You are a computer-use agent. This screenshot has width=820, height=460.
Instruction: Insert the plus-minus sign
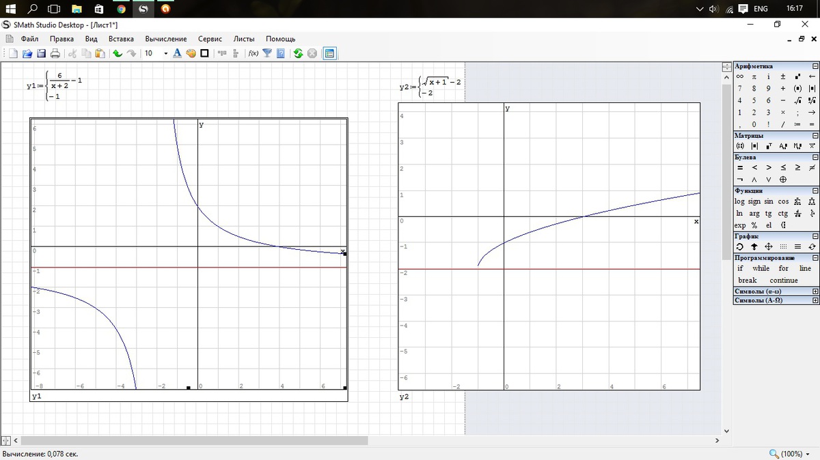(x=783, y=77)
